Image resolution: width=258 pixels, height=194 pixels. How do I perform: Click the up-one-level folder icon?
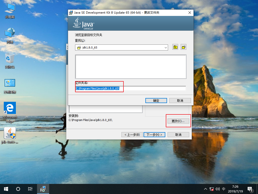[x=175, y=47]
